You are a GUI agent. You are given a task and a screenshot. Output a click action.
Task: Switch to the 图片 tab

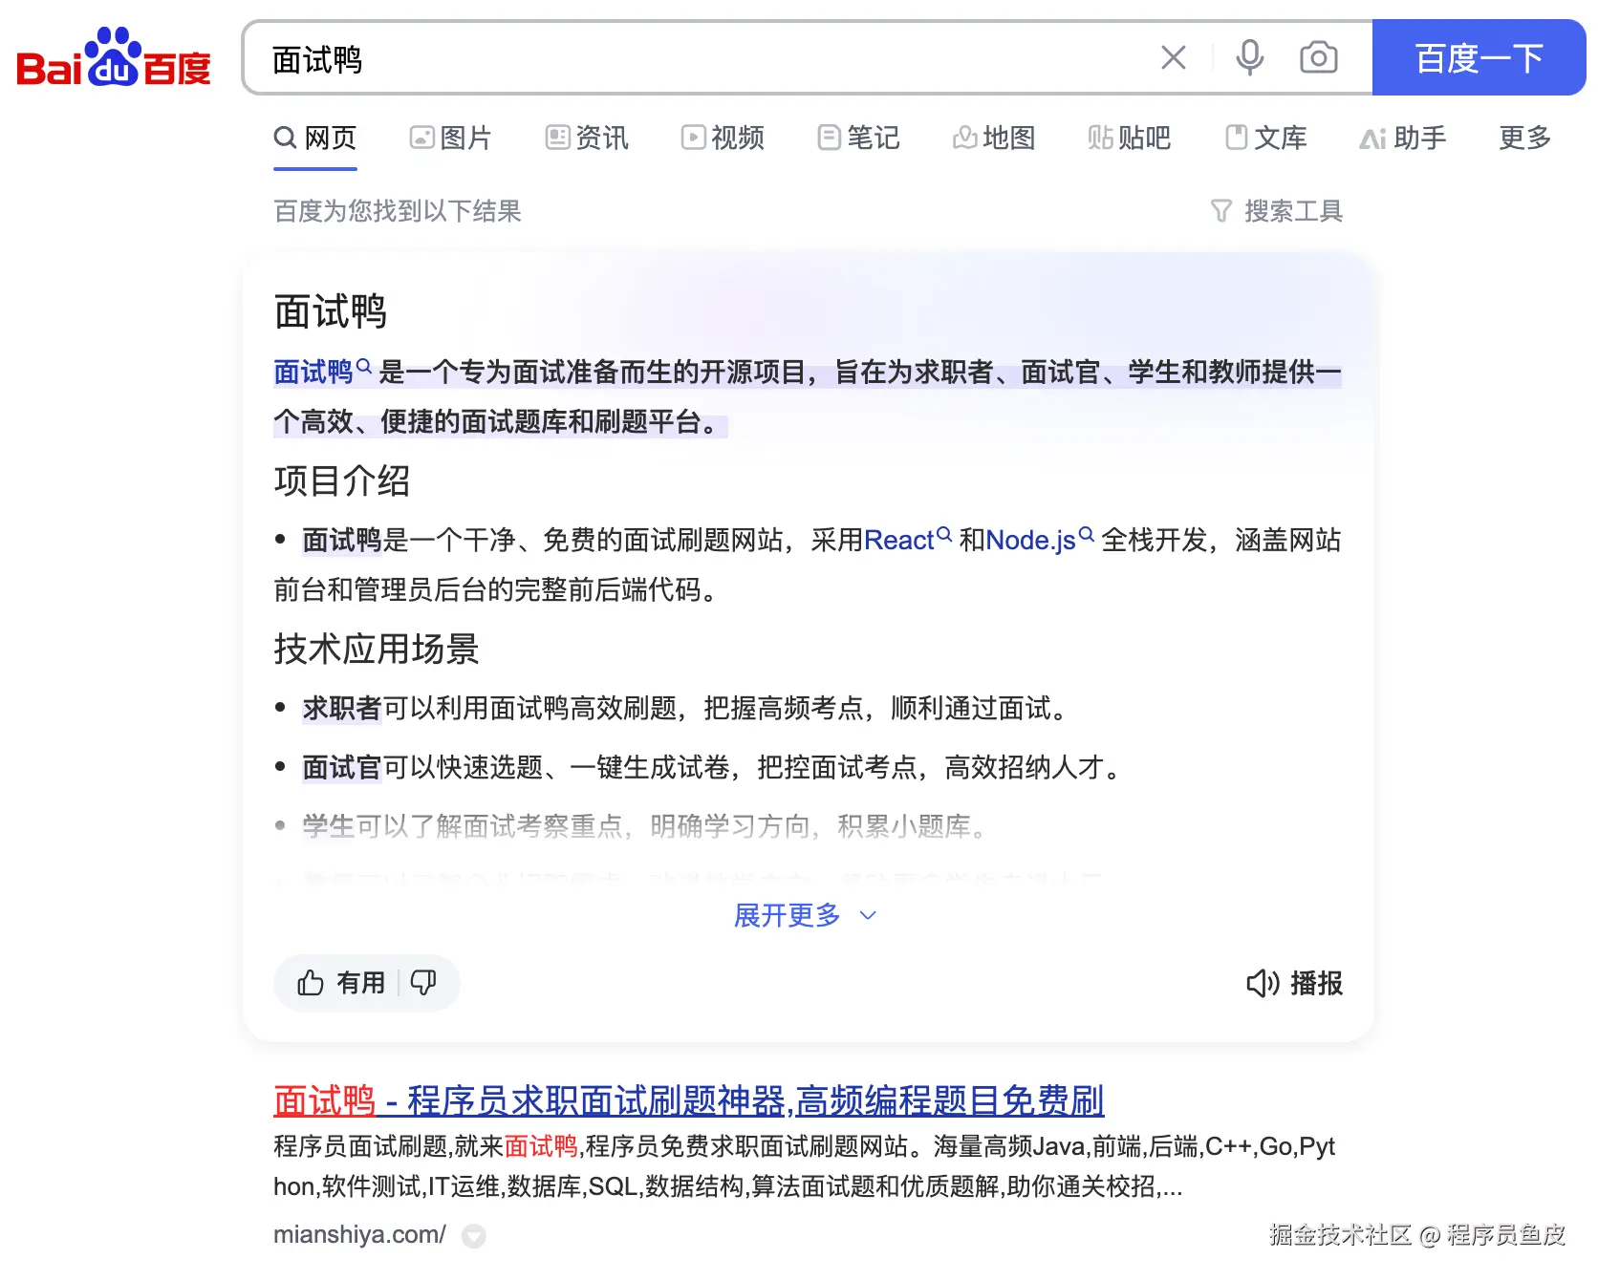pos(450,139)
